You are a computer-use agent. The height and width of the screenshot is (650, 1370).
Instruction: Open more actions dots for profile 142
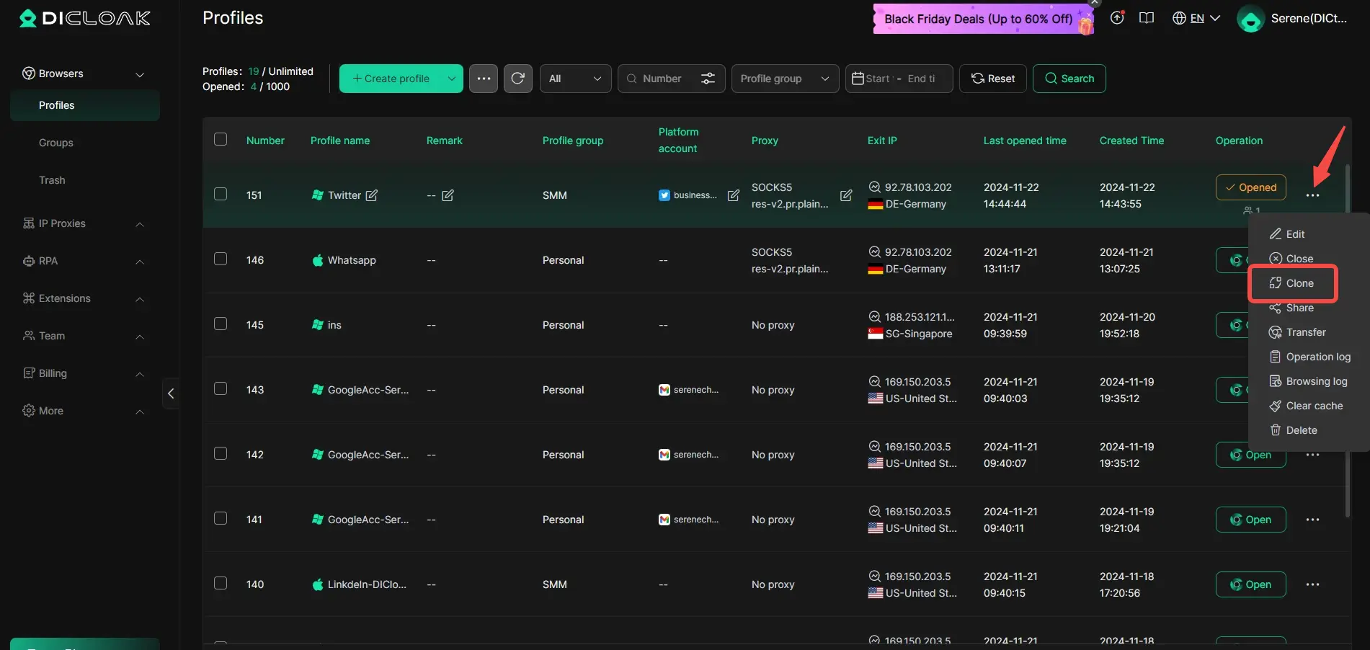tap(1313, 455)
